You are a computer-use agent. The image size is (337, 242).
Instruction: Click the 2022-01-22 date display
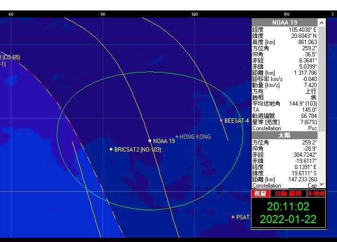tap(288, 220)
